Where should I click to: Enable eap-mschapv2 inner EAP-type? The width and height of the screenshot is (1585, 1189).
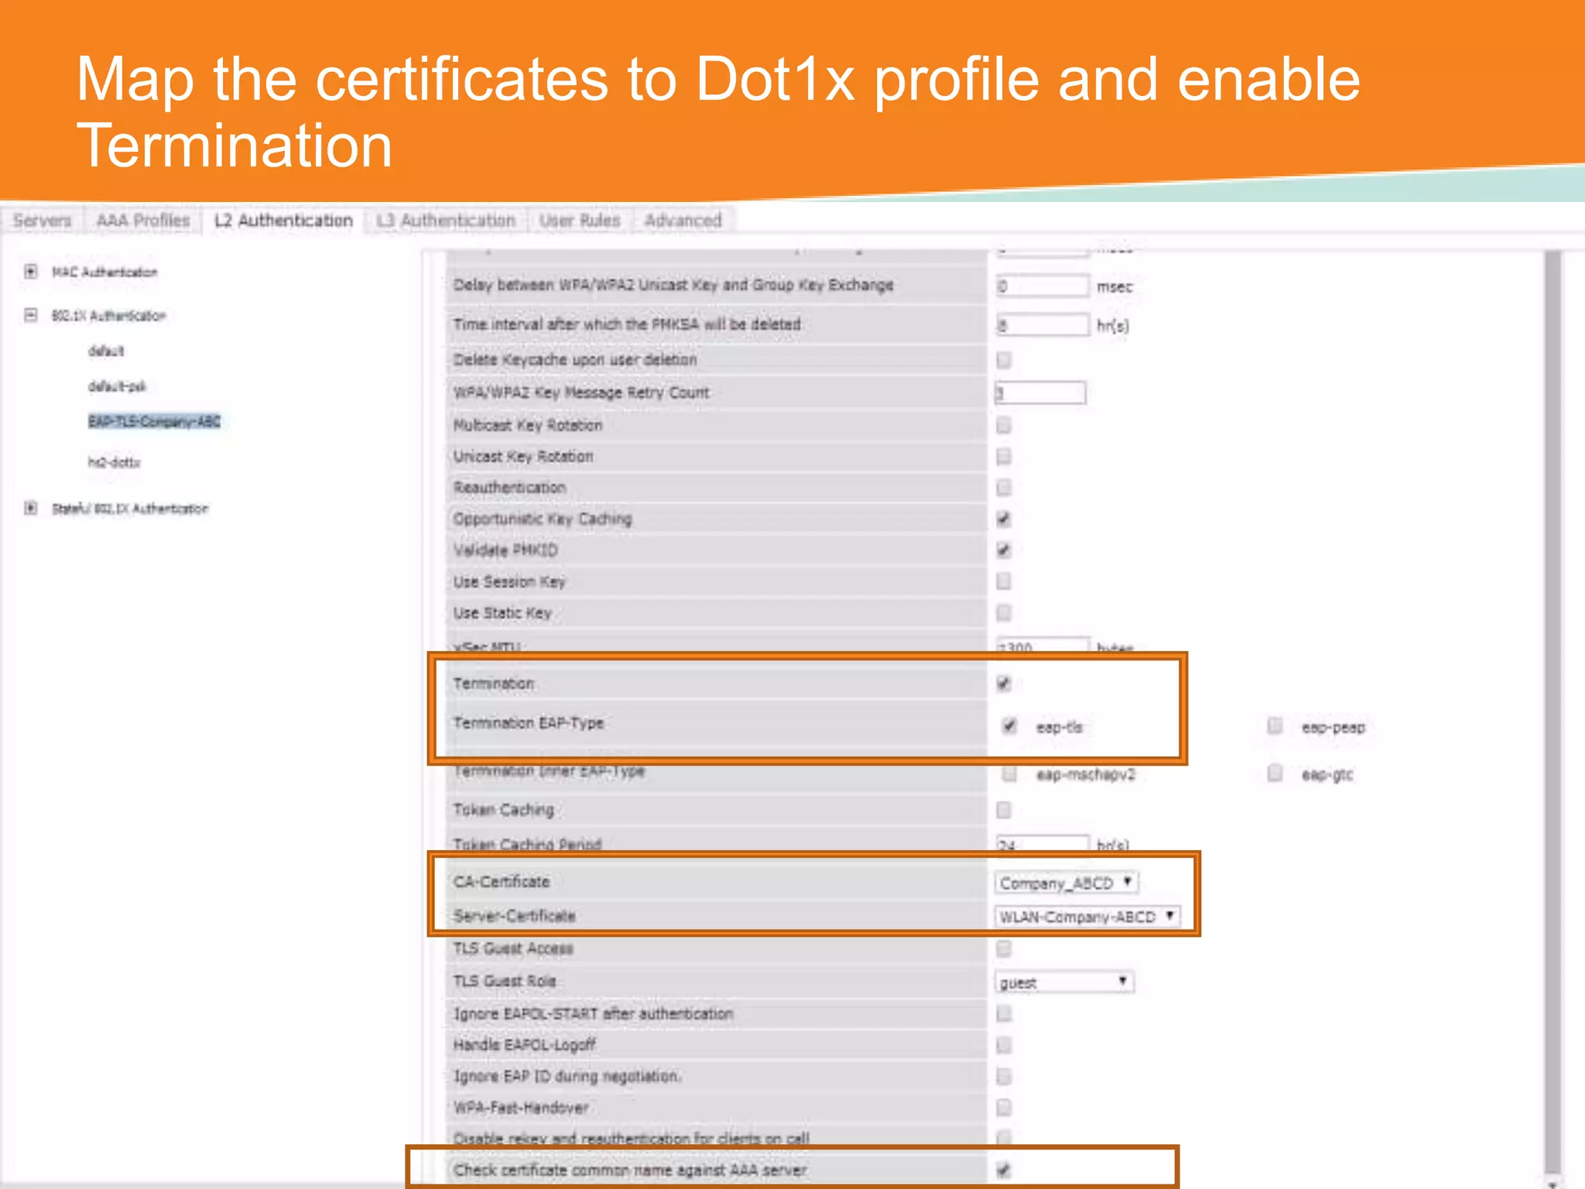[1009, 773]
